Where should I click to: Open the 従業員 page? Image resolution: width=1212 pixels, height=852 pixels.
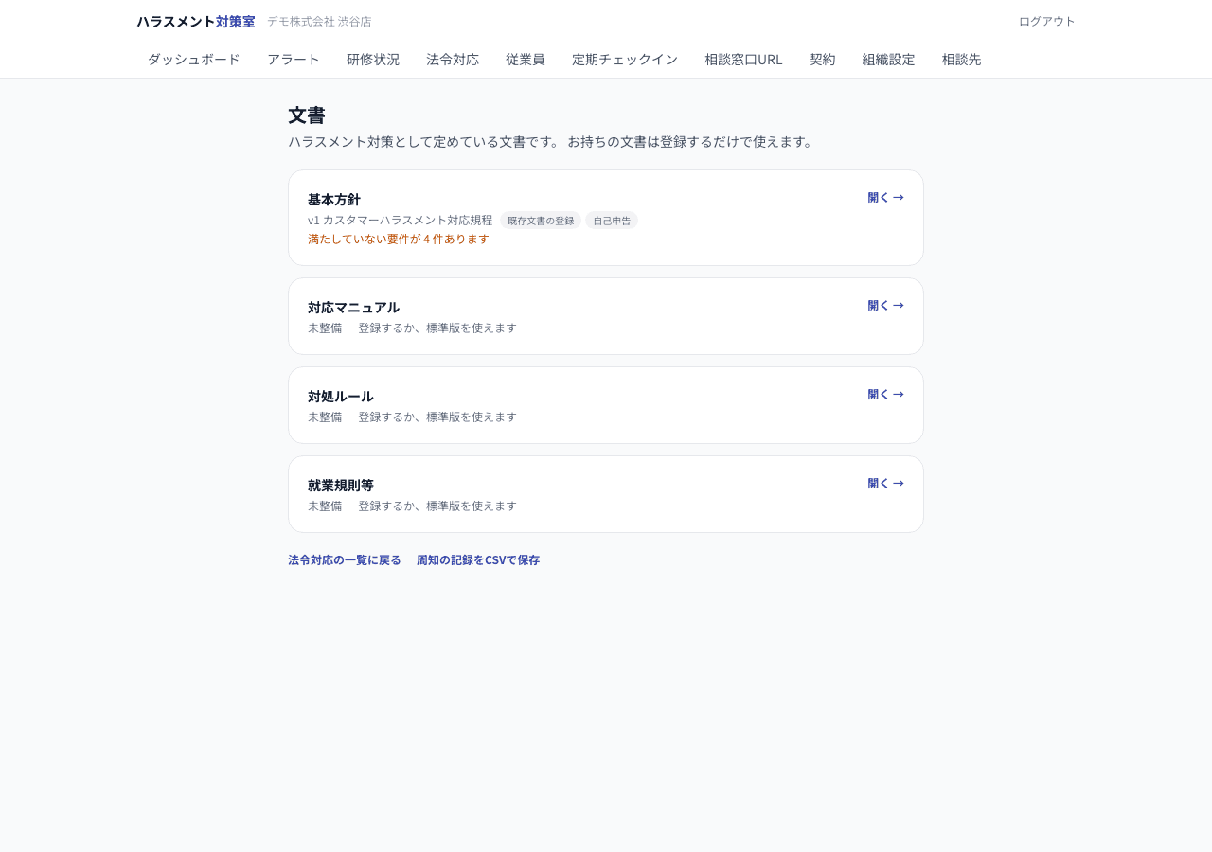click(x=526, y=59)
